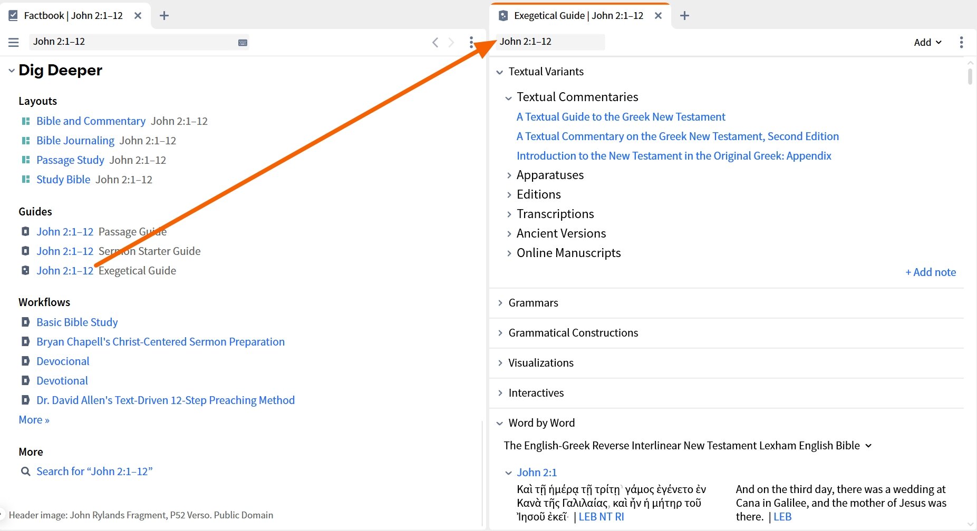Open Bible and Commentary layout link
The image size is (977, 531).
pyautogui.click(x=91, y=121)
